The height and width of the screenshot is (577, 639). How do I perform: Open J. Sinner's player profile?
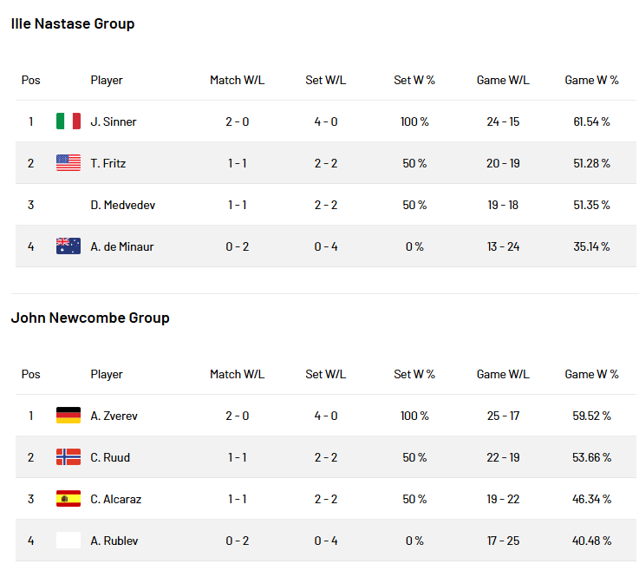pyautogui.click(x=114, y=121)
